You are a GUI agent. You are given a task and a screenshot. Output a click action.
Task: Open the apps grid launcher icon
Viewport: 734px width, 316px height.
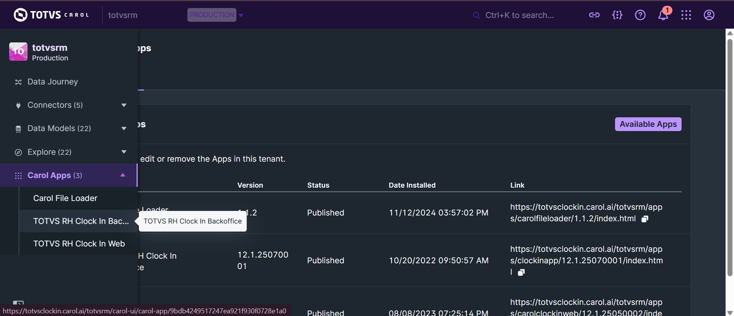click(686, 15)
